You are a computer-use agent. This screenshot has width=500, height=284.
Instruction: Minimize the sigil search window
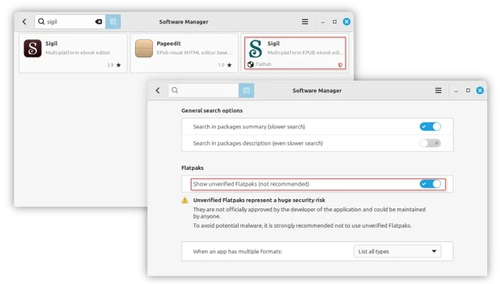tap(323, 22)
